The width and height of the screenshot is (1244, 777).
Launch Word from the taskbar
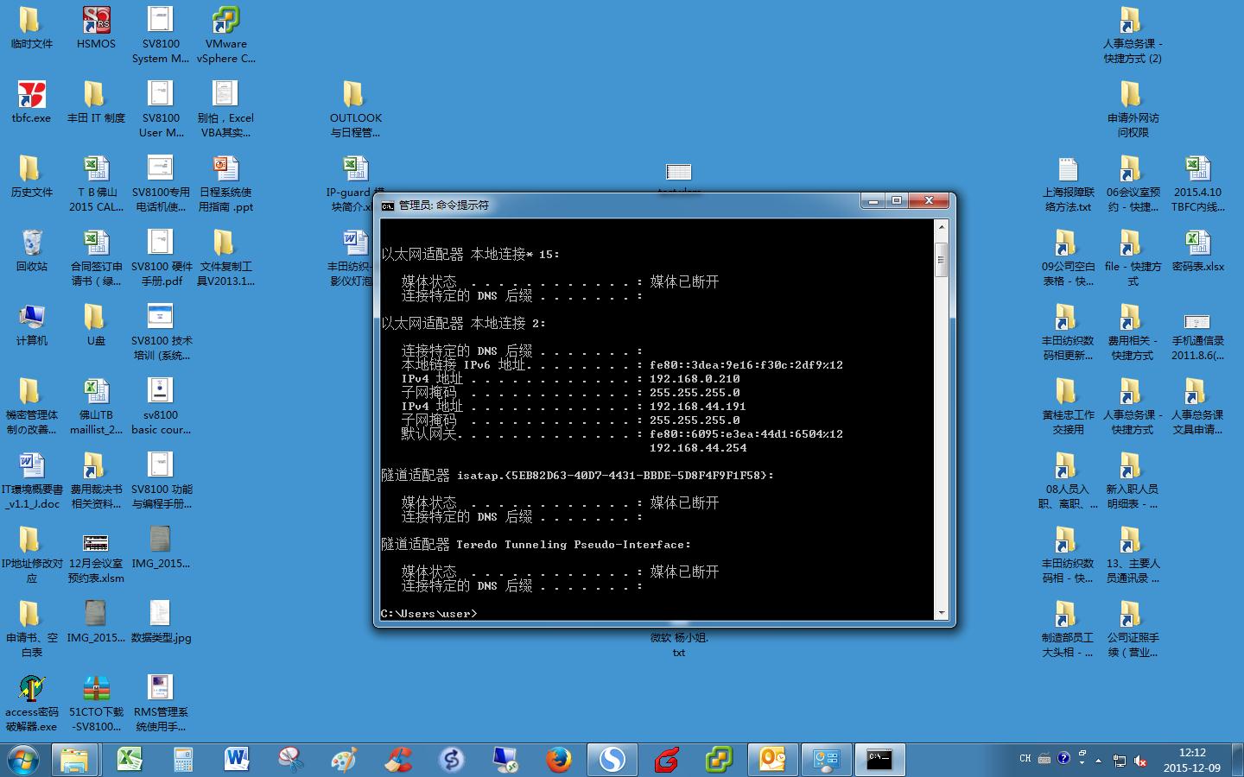237,760
